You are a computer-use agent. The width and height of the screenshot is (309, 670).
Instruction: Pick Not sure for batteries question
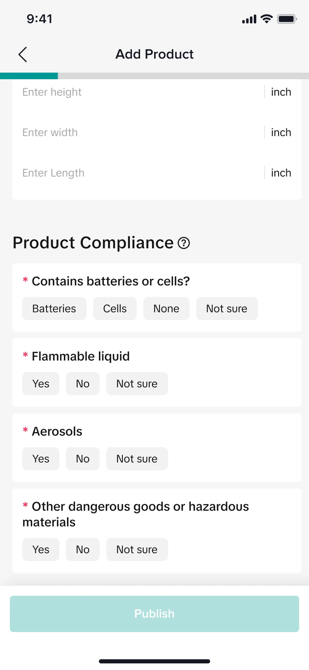(227, 309)
